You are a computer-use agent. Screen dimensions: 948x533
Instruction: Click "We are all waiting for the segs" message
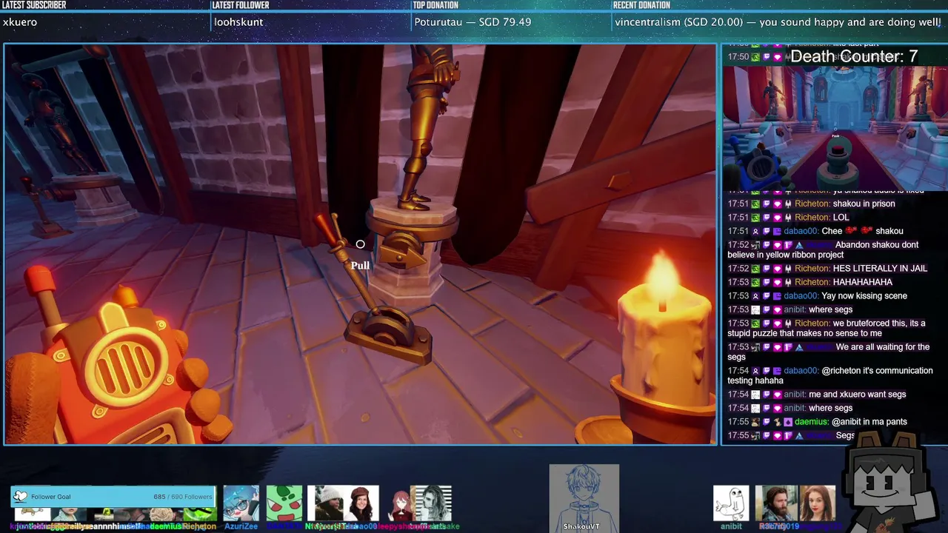point(828,352)
